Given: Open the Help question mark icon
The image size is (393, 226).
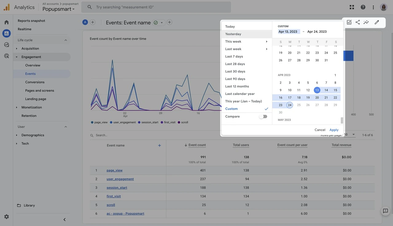Looking at the screenshot, I should coord(363,7).
